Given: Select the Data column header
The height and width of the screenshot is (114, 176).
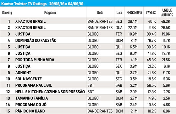Looking at the screenshot, I should [x=119, y=12].
